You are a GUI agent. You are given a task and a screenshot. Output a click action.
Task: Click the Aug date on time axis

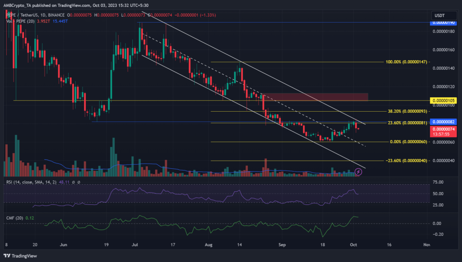[208, 245]
